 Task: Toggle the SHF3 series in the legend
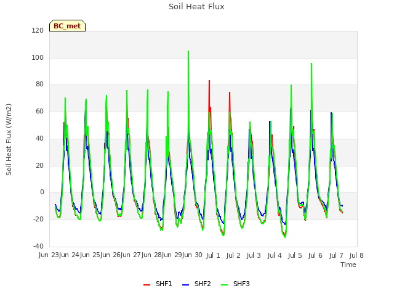coord(235,284)
